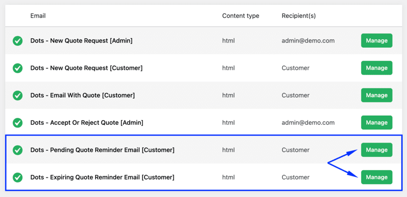Image resolution: width=407 pixels, height=197 pixels.
Task: Click the Email column header
Action: 38,16
